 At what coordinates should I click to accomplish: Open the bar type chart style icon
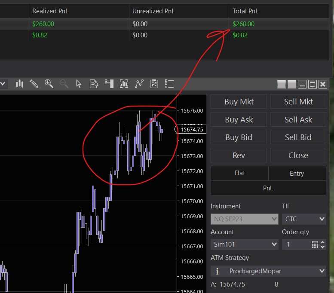click(x=19, y=84)
